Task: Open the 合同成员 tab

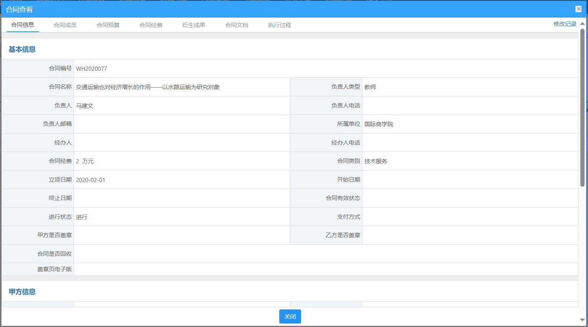Action: (x=65, y=25)
